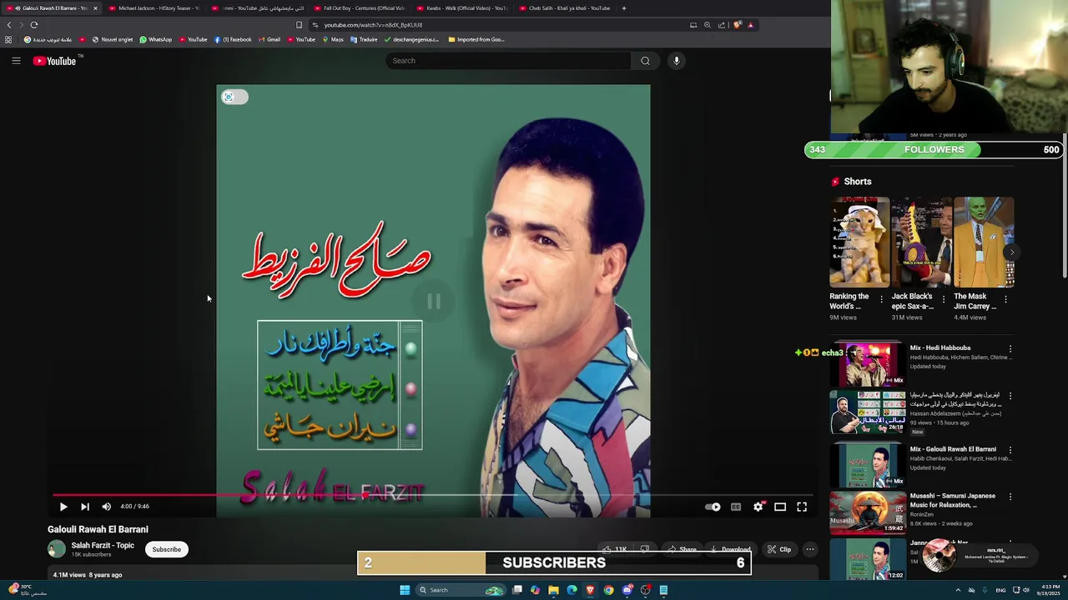The image size is (1068, 600).
Task: Open the Mix - Galouli Rawah El Barrani thumbnail
Action: coord(868,466)
